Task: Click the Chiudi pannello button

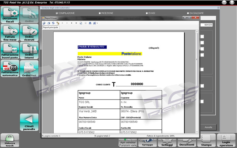Action: (x=29, y=122)
